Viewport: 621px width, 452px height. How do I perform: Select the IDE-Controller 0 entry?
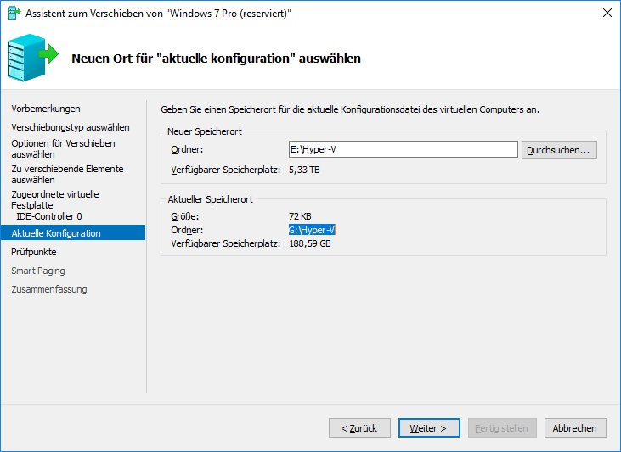(x=49, y=216)
